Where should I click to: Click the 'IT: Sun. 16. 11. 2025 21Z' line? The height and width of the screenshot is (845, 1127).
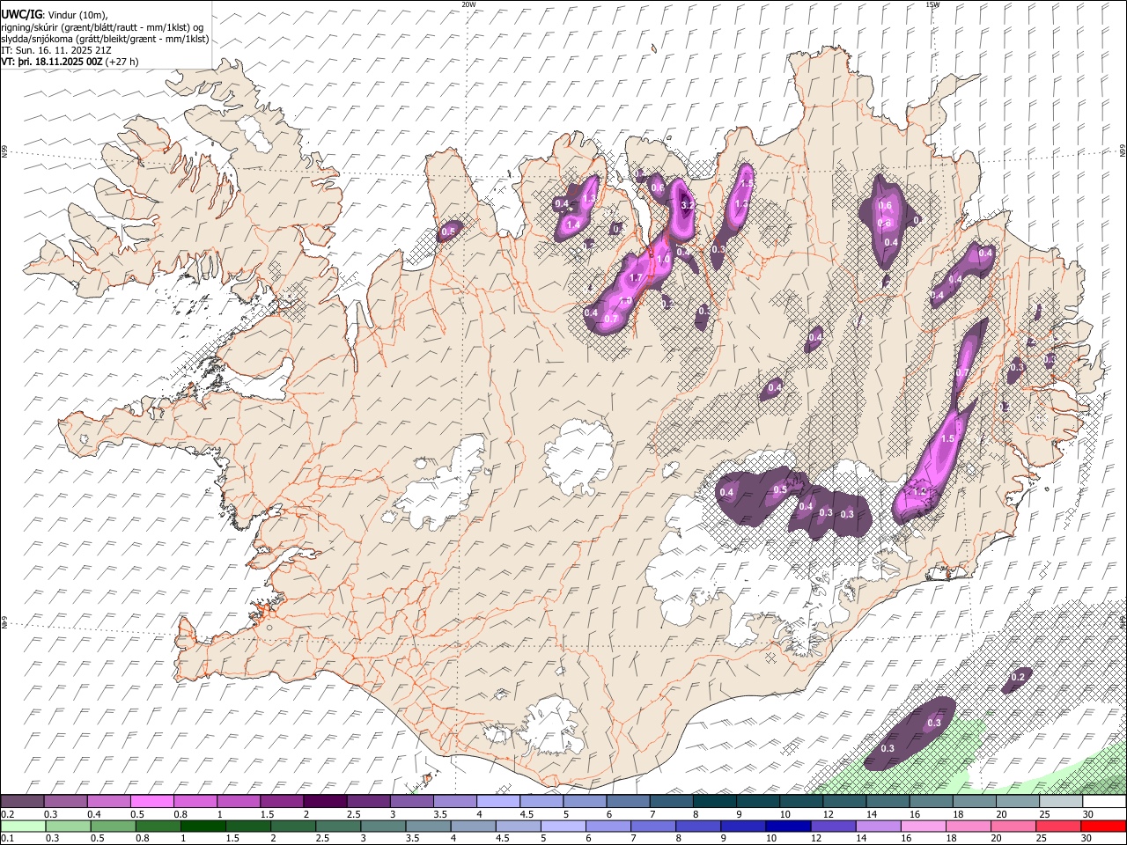coord(56,51)
